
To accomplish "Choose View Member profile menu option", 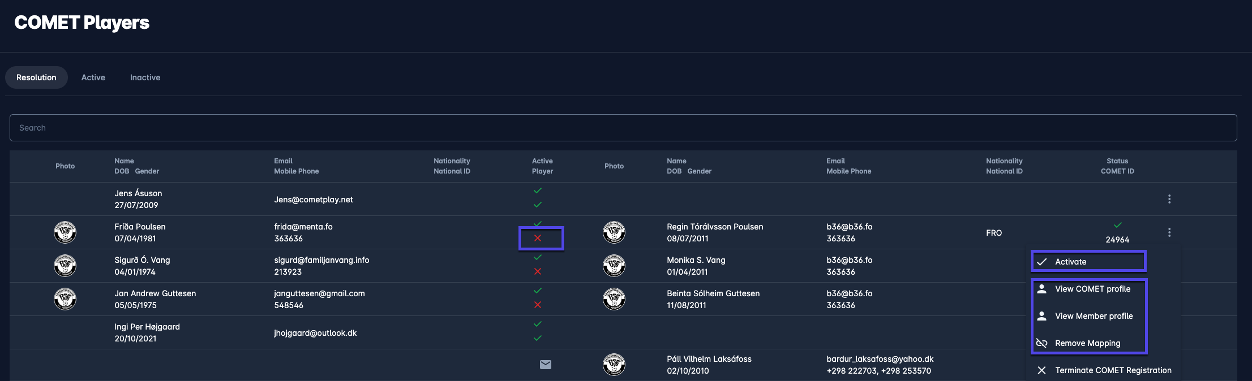I will click(x=1093, y=316).
